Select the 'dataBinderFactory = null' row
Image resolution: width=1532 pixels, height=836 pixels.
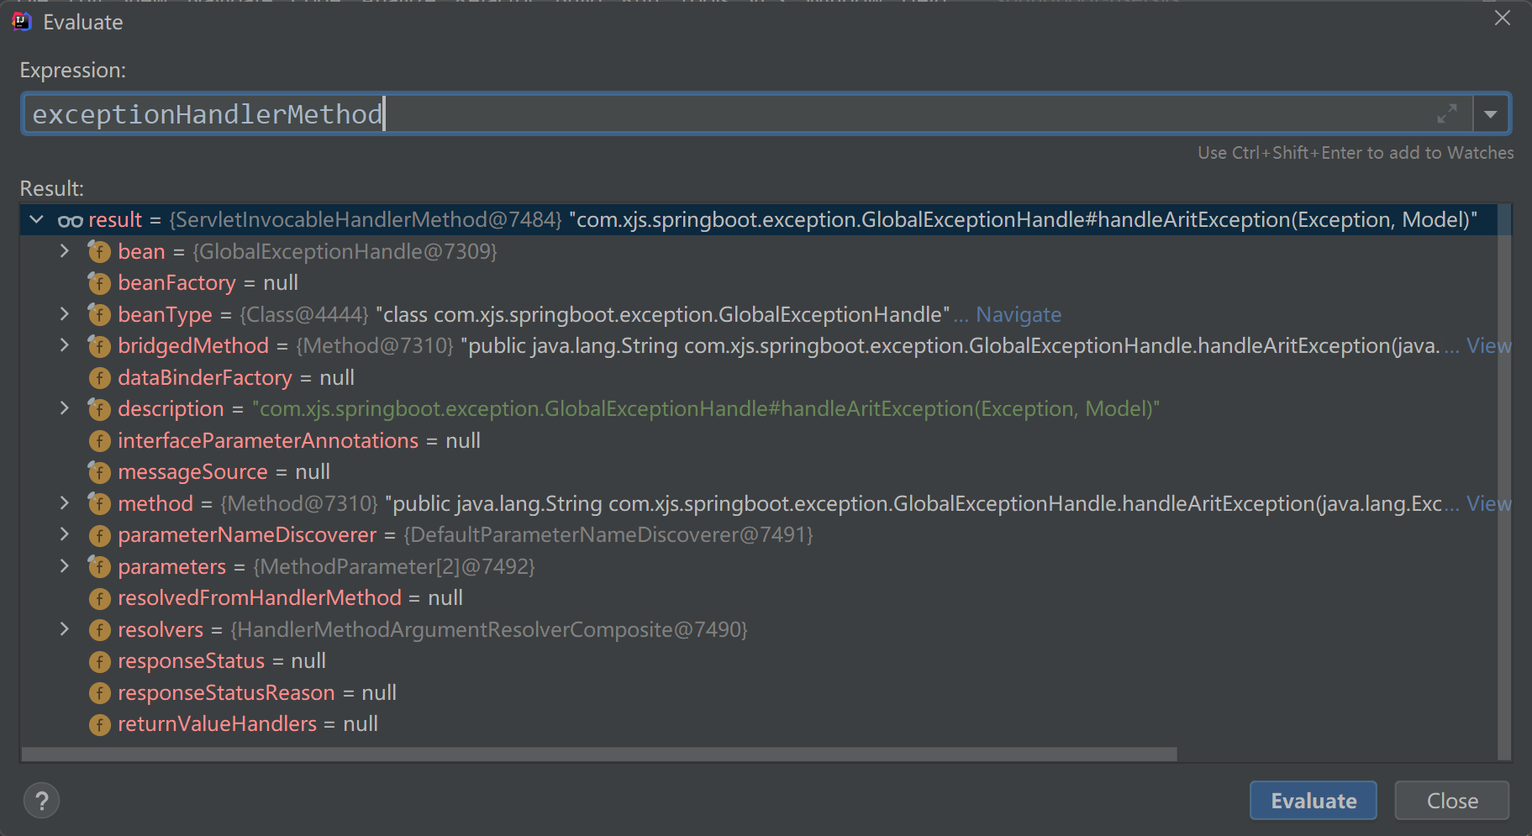pos(759,377)
